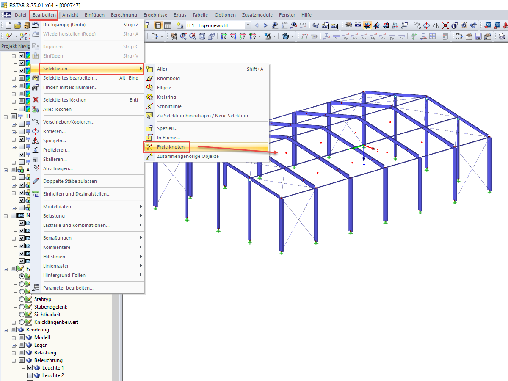Viewport: 508px width, 381px height.
Task: Open the LF1 - Eigengewicht load case dropdown
Action: point(247,25)
